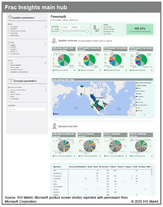Click the PumpingIQ heading
Screen dimensions: 163x207
click(58, 17)
